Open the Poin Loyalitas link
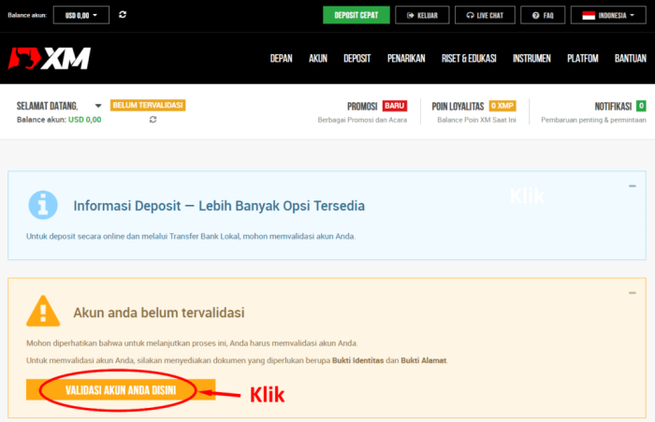The image size is (655, 422). (x=458, y=106)
